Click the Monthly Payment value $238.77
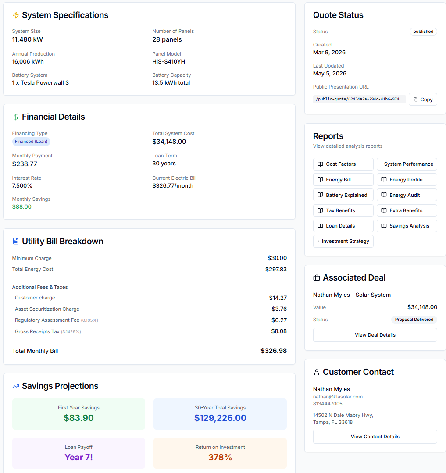The image size is (446, 473). (x=25, y=164)
